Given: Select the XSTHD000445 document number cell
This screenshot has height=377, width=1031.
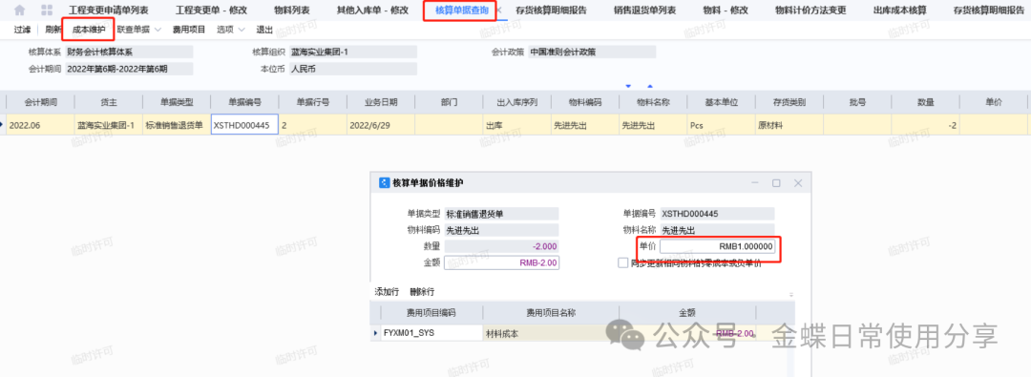Looking at the screenshot, I should coord(244,124).
